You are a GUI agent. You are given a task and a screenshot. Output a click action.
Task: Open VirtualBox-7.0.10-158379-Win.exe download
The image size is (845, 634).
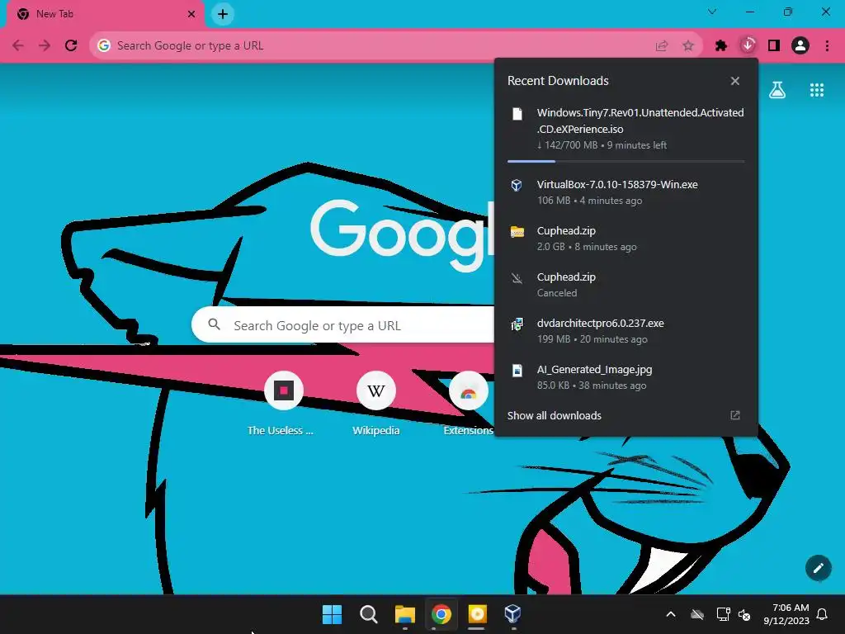pos(626,192)
